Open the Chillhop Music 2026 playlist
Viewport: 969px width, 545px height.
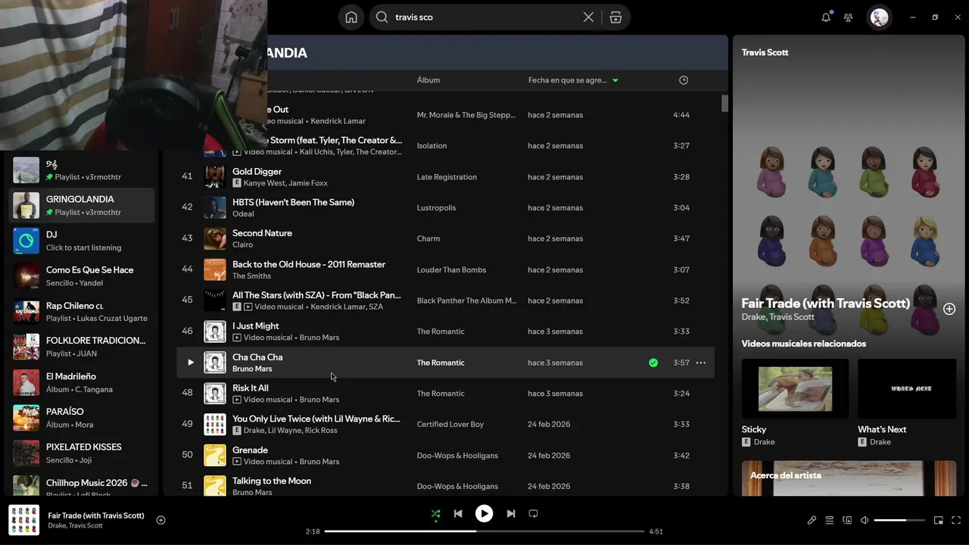pos(82,484)
